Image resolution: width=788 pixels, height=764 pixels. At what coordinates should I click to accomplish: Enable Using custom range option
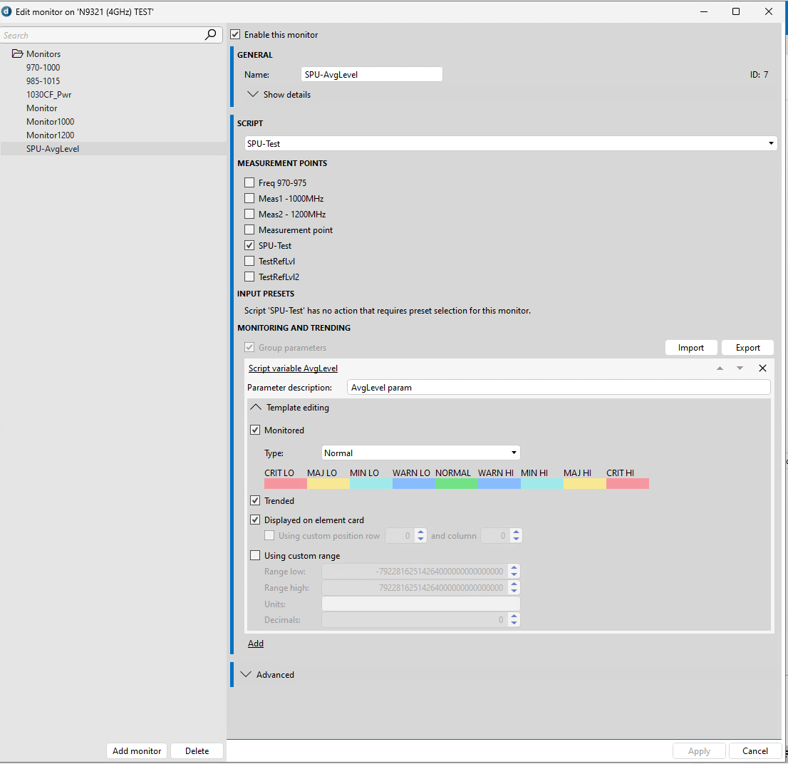pos(255,556)
